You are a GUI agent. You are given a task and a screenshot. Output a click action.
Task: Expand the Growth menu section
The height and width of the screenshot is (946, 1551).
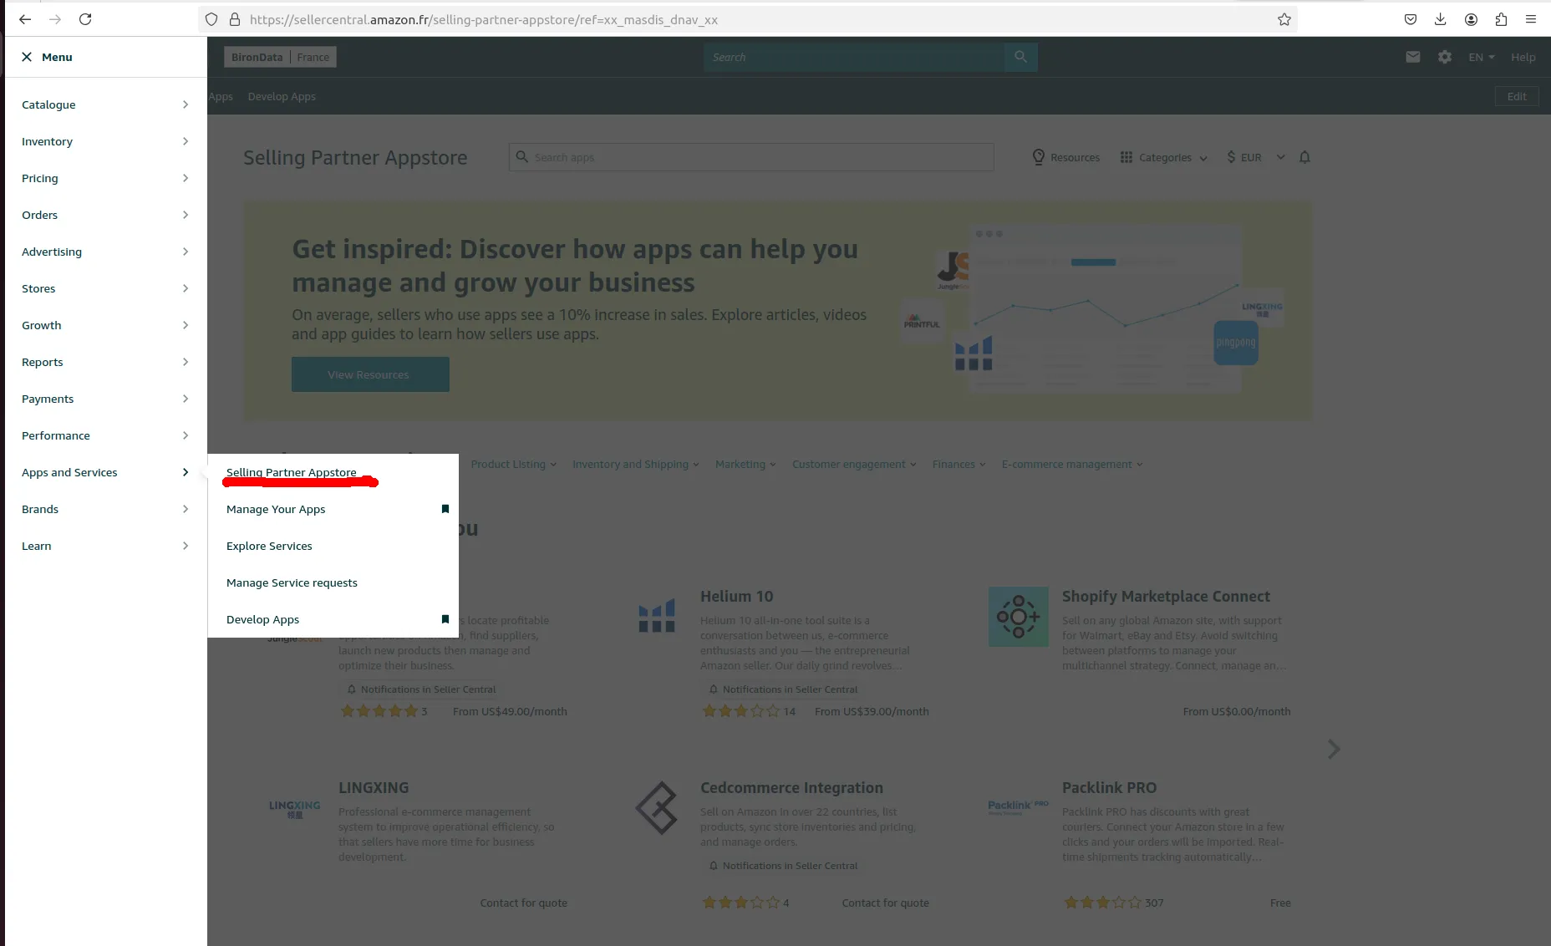point(105,325)
